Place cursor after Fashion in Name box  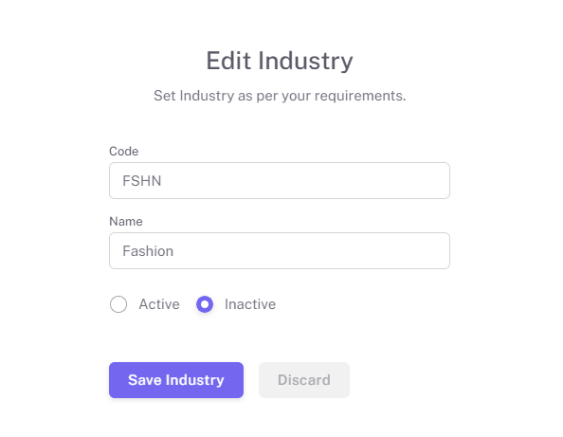(174, 251)
